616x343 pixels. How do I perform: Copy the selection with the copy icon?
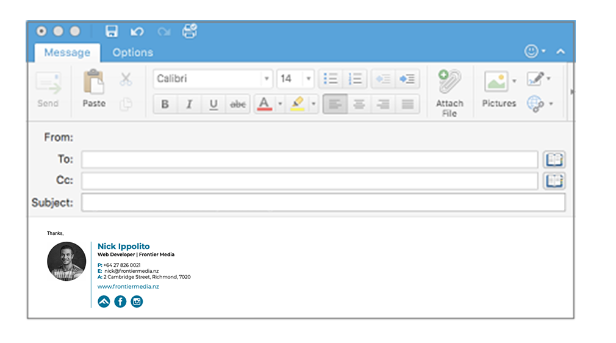pos(126,104)
